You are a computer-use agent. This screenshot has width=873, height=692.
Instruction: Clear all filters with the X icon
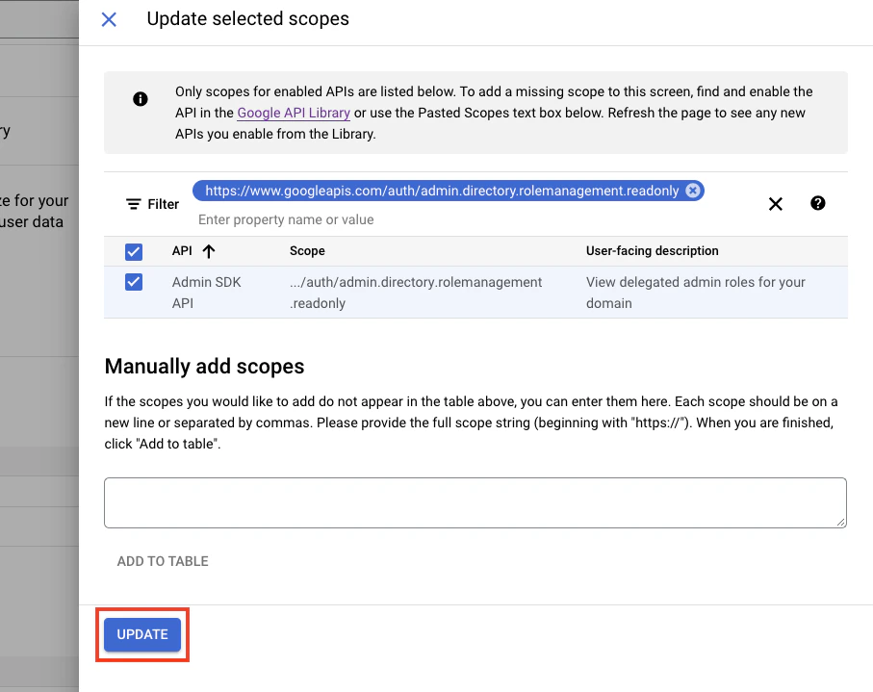pos(776,203)
